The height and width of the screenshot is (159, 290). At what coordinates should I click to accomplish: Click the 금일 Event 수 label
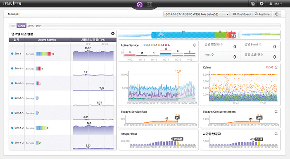253,44
